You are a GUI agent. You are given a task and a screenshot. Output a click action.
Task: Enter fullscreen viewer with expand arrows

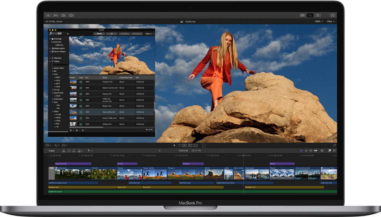(334, 145)
